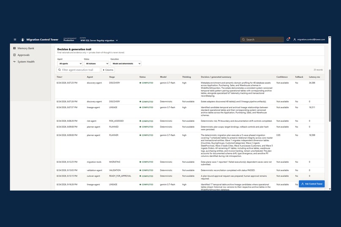
Task: Click the 34,386 latency value
Action: 312,83
